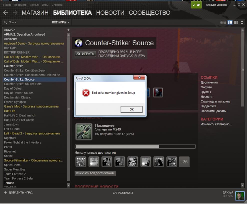Switch to detail view mode icon
247x204 pixels.
click(x=230, y=23)
